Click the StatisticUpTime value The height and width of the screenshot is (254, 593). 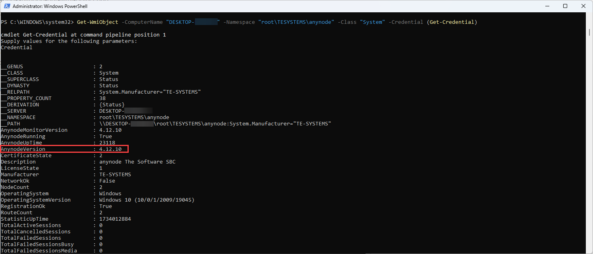115,219
